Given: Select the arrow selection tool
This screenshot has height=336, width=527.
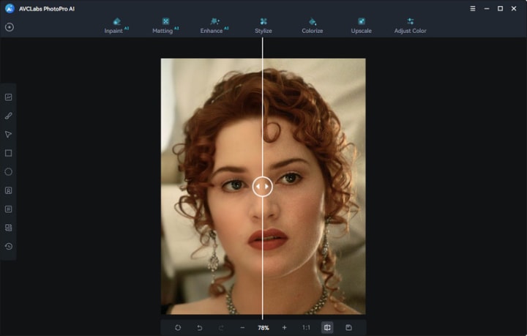Looking at the screenshot, I should [x=8, y=135].
